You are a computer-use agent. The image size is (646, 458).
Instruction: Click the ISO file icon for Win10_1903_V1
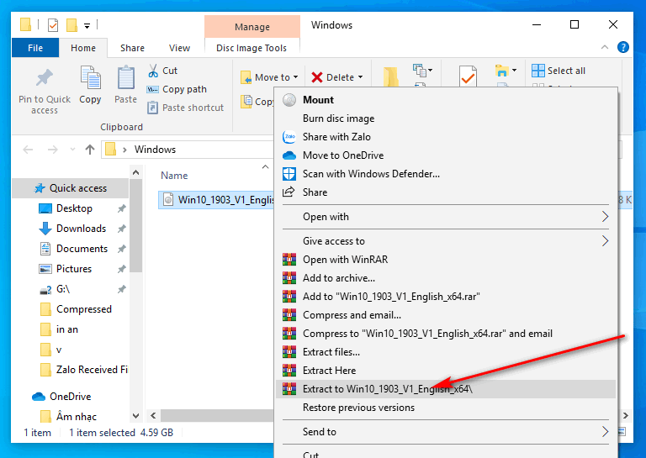pos(168,200)
